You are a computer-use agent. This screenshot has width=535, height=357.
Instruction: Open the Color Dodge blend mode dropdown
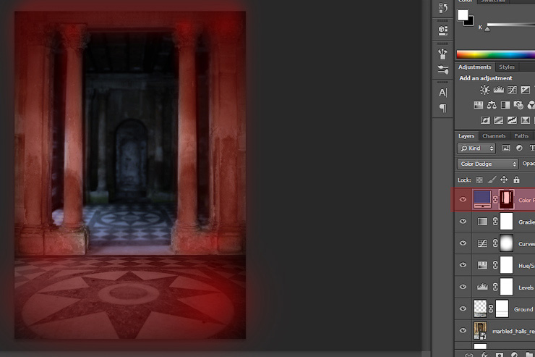[487, 164]
